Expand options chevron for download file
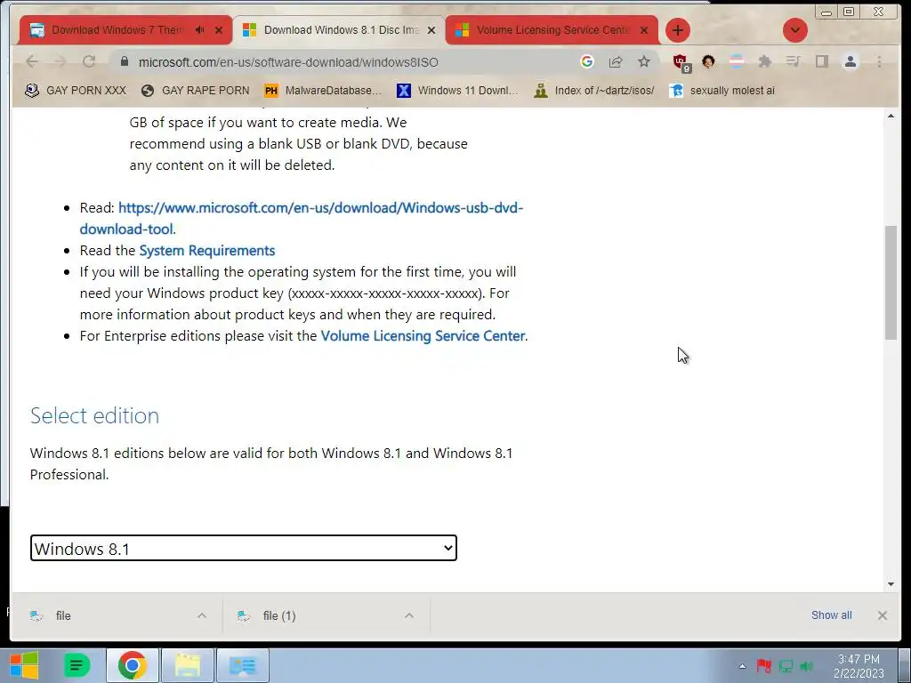This screenshot has height=683, width=911. click(202, 615)
